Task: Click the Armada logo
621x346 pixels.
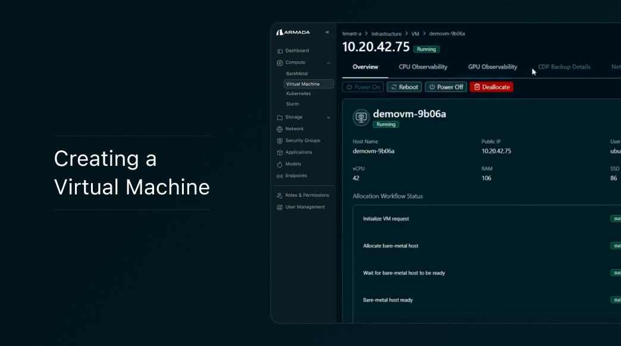Action: [x=293, y=33]
